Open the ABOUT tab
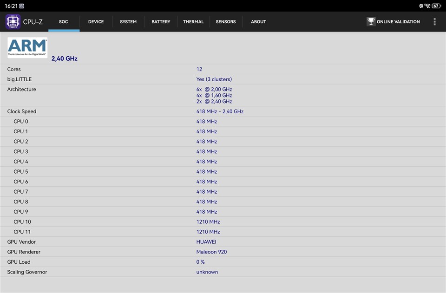This screenshot has width=446, height=293. (258, 22)
